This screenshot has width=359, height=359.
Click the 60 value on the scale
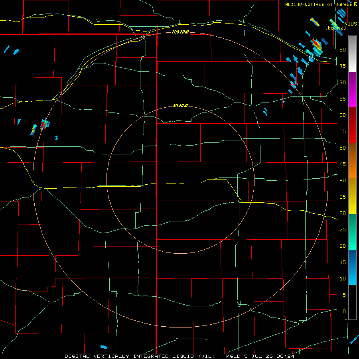[343, 115]
